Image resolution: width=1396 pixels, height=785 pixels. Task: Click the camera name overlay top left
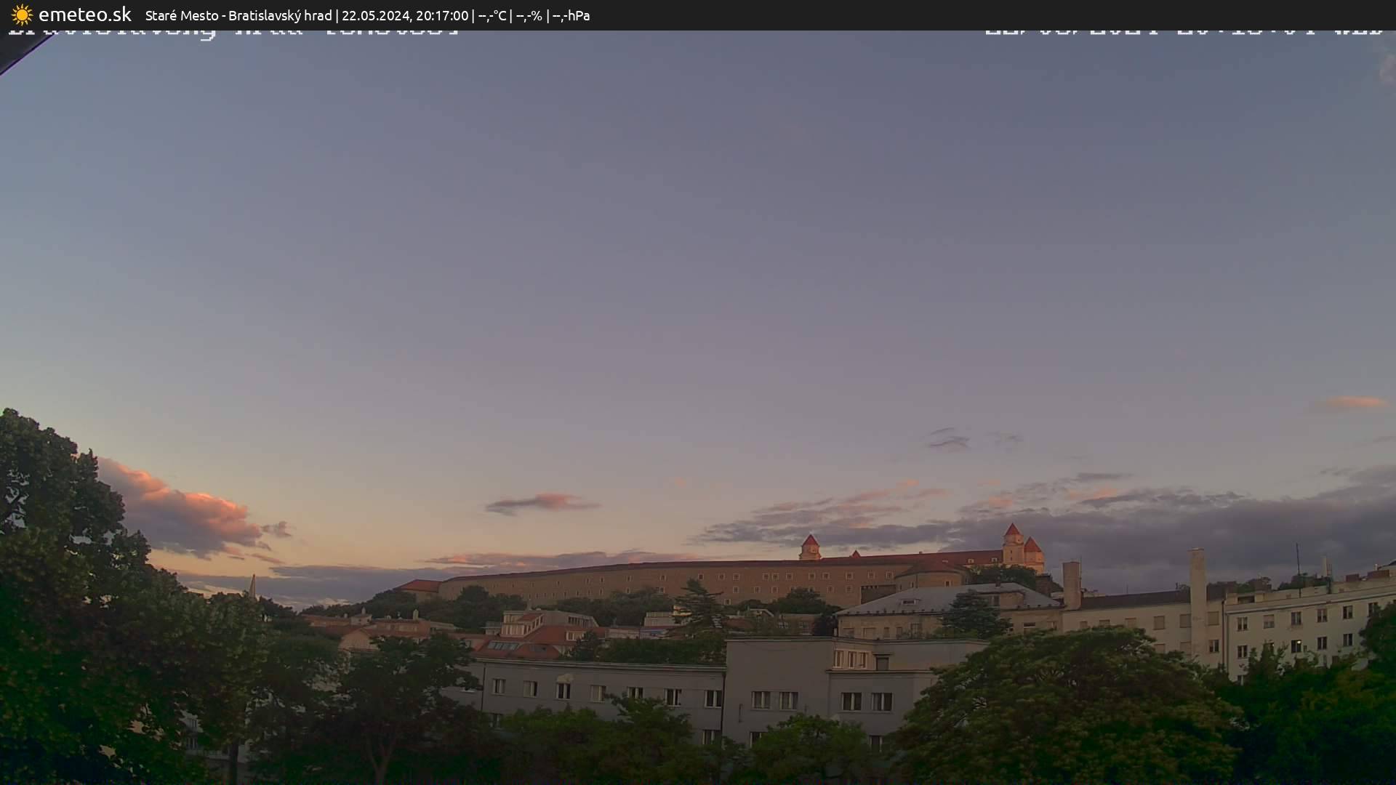tap(233, 32)
